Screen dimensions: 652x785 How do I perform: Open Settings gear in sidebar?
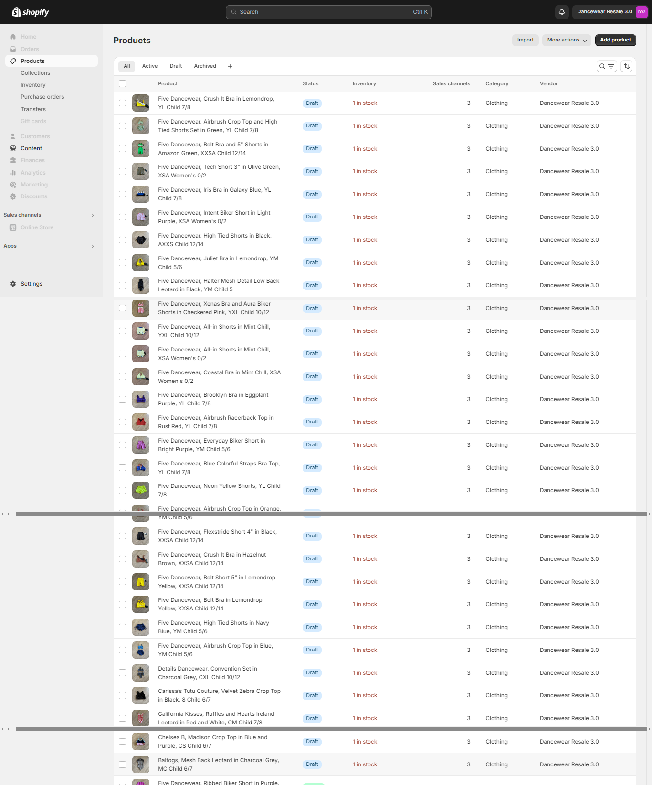tap(13, 284)
